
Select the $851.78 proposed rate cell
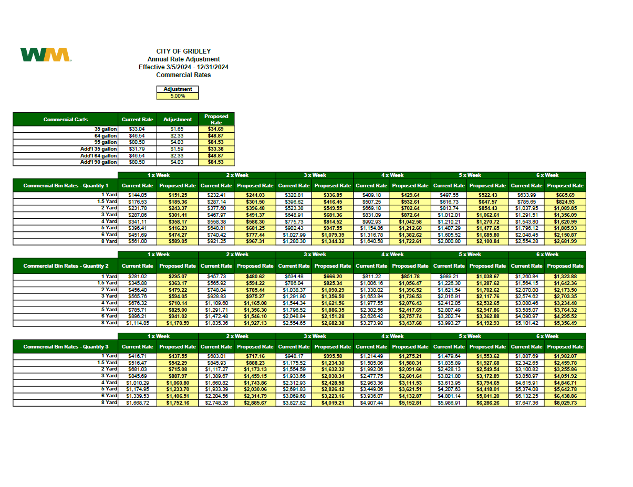click(x=410, y=277)
